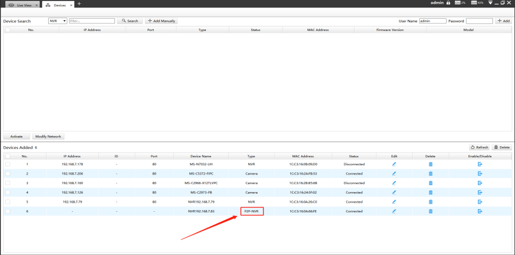This screenshot has width=515, height=255.
Task: Open the top-right dropdown menu arrow icon
Action: coord(490,3)
